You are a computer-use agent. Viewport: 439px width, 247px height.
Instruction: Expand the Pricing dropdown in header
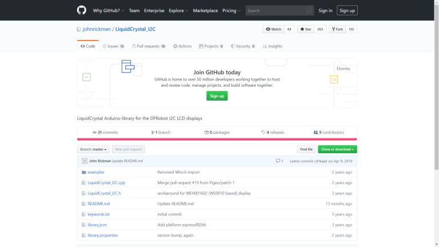coord(231,10)
